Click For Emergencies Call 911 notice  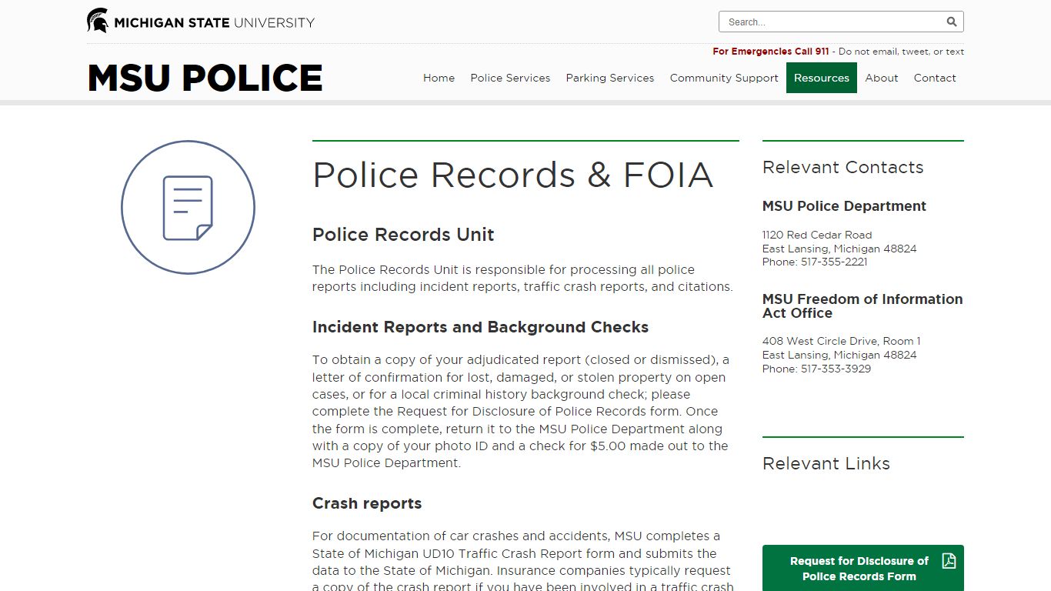771,52
